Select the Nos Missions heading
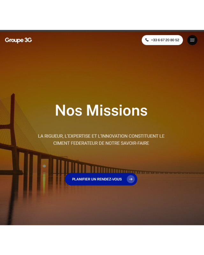Screen dimensions: 204x255 click(101, 110)
